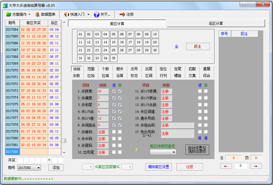Click 清 under the 容 column

click(x=206, y=138)
